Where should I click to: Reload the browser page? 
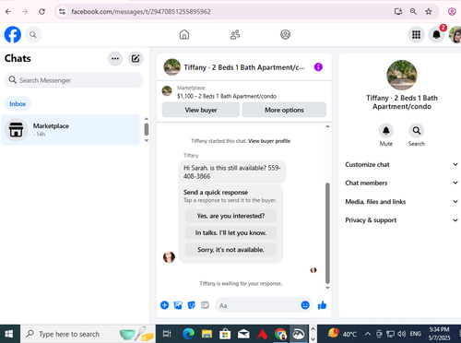(x=41, y=12)
